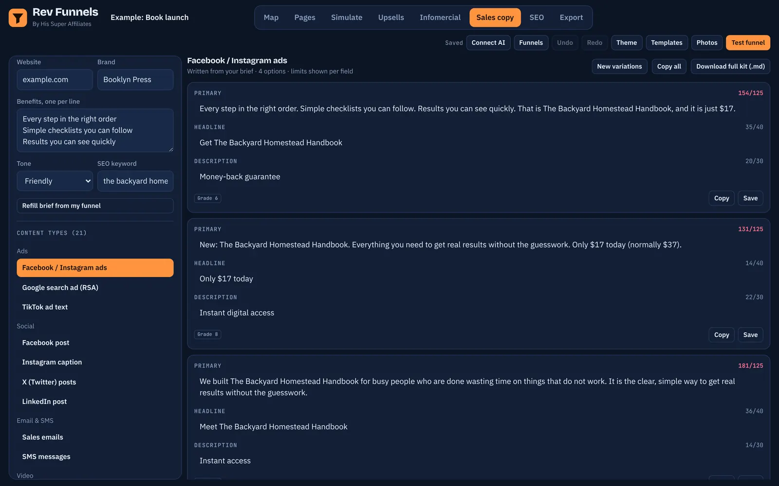
Task: Go to the Simulate tab
Action: pos(347,17)
